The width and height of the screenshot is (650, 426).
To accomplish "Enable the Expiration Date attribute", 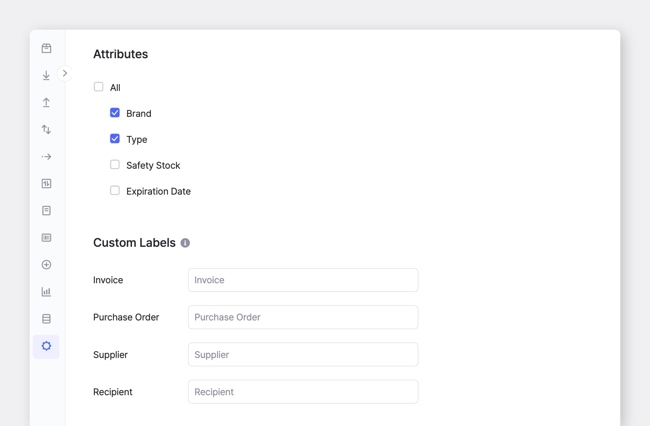I will [115, 190].
